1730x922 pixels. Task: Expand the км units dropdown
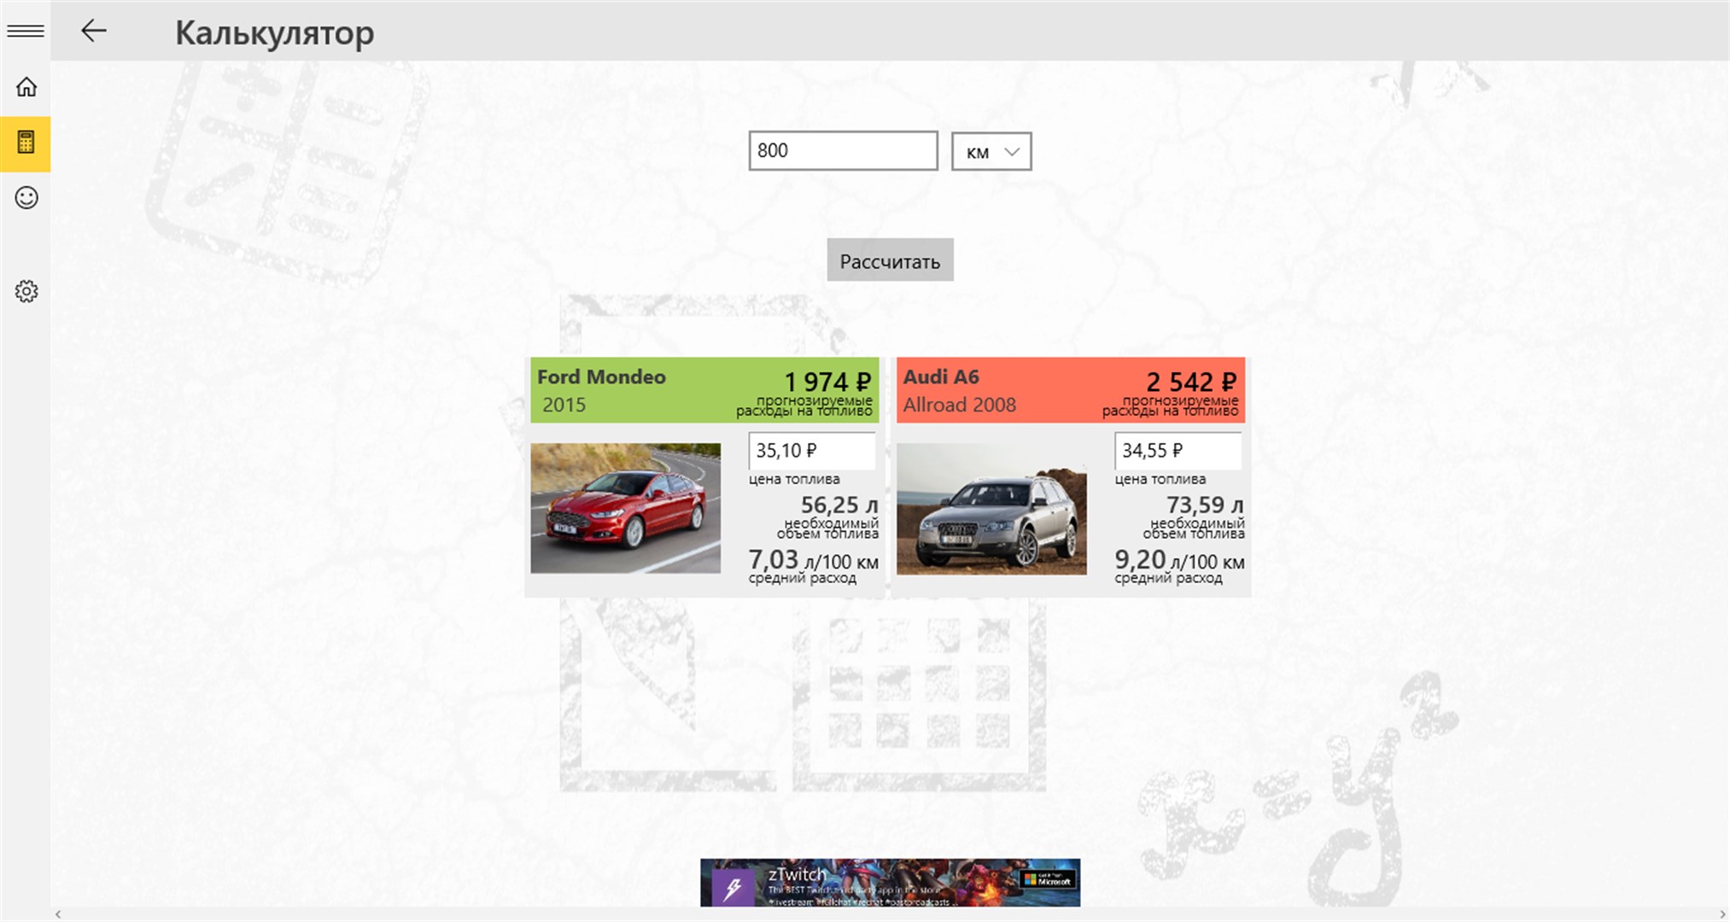(991, 151)
